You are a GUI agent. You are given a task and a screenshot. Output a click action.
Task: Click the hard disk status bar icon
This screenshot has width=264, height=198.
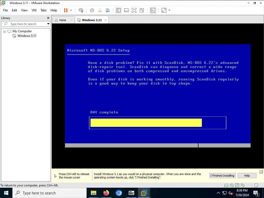tap(226, 185)
